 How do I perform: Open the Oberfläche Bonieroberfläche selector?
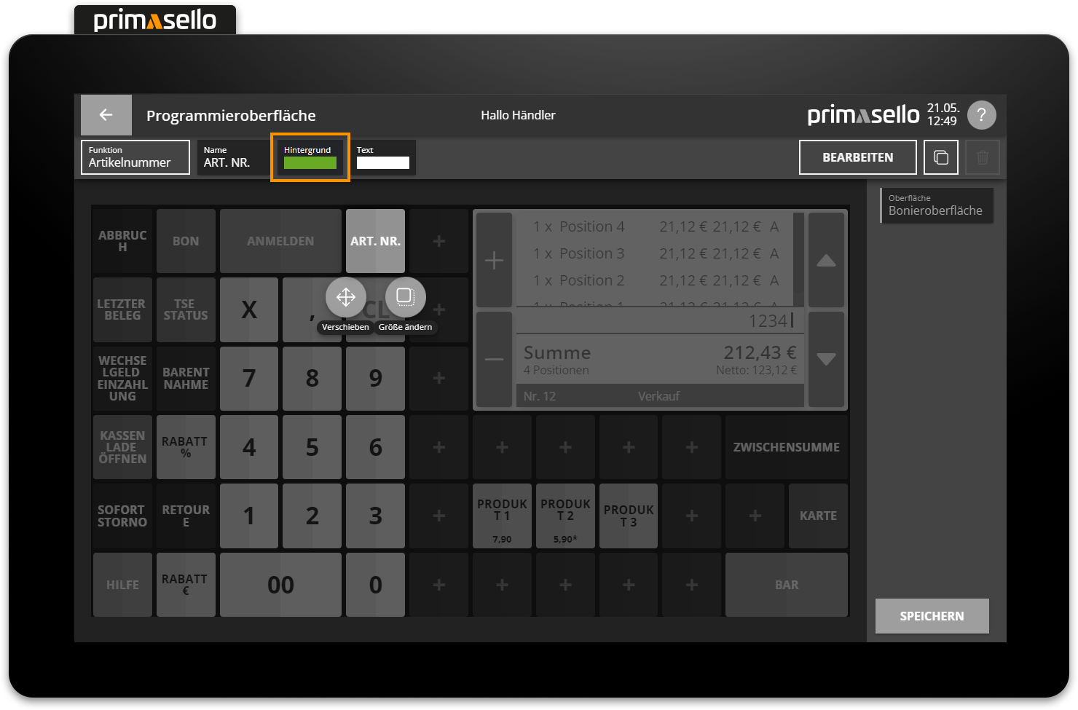click(937, 205)
